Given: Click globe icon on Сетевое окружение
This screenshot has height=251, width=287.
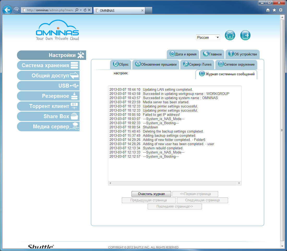Looking at the screenshot, I should click(221, 64).
